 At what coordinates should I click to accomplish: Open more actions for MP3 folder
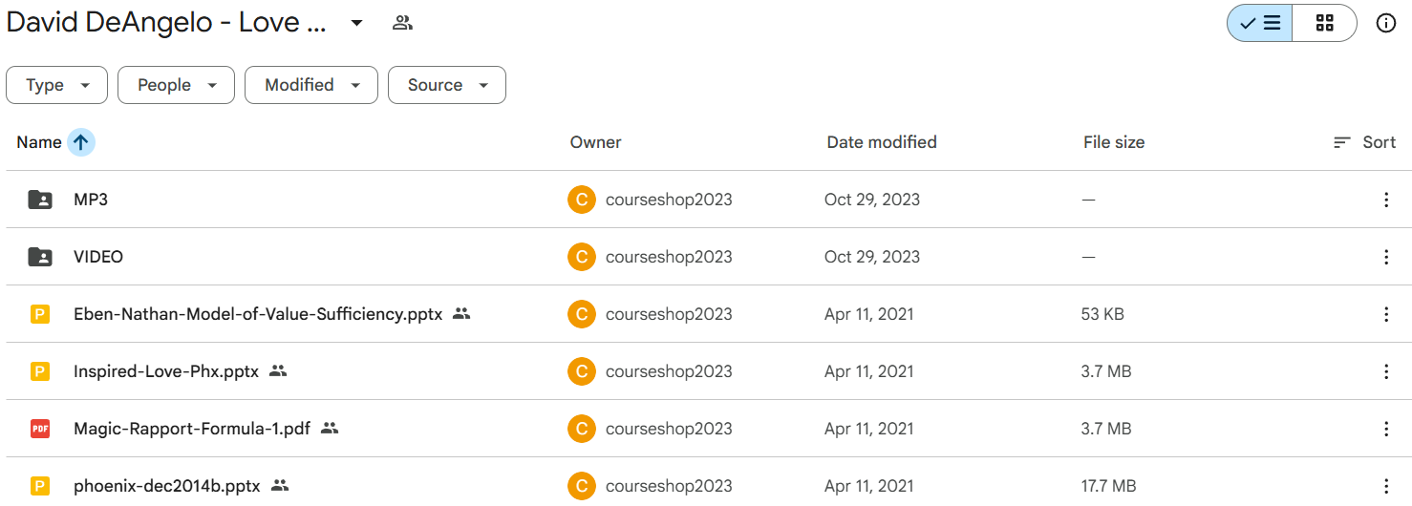click(1385, 200)
